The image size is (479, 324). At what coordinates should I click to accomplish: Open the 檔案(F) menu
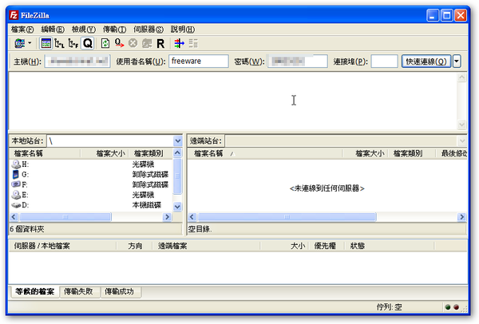pos(22,30)
